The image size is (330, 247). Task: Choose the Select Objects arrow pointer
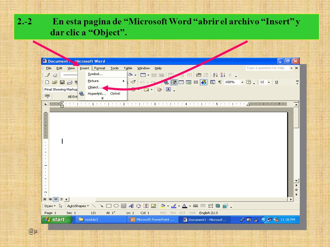[x=60, y=206]
